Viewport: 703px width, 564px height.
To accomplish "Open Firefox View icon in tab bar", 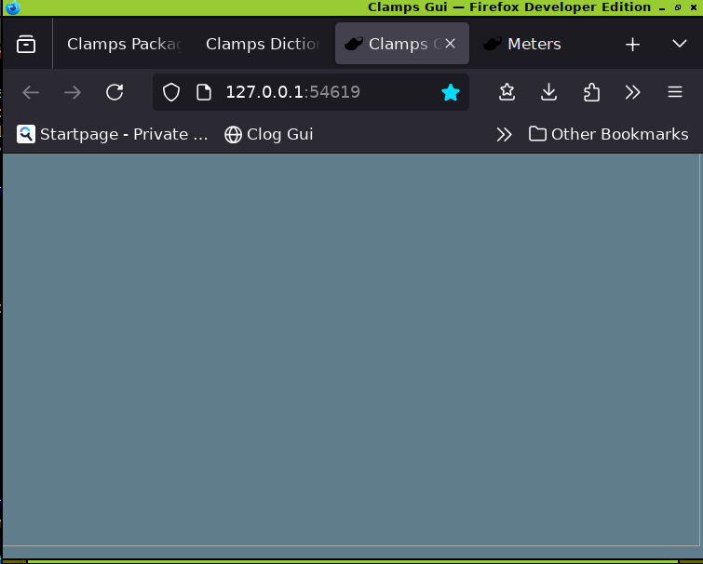I will point(26,44).
